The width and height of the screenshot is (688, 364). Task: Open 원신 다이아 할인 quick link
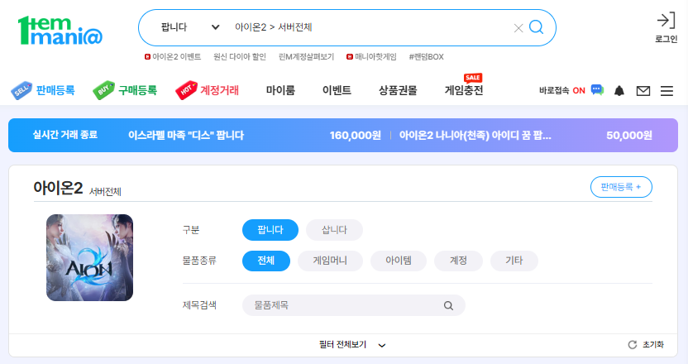click(x=240, y=56)
